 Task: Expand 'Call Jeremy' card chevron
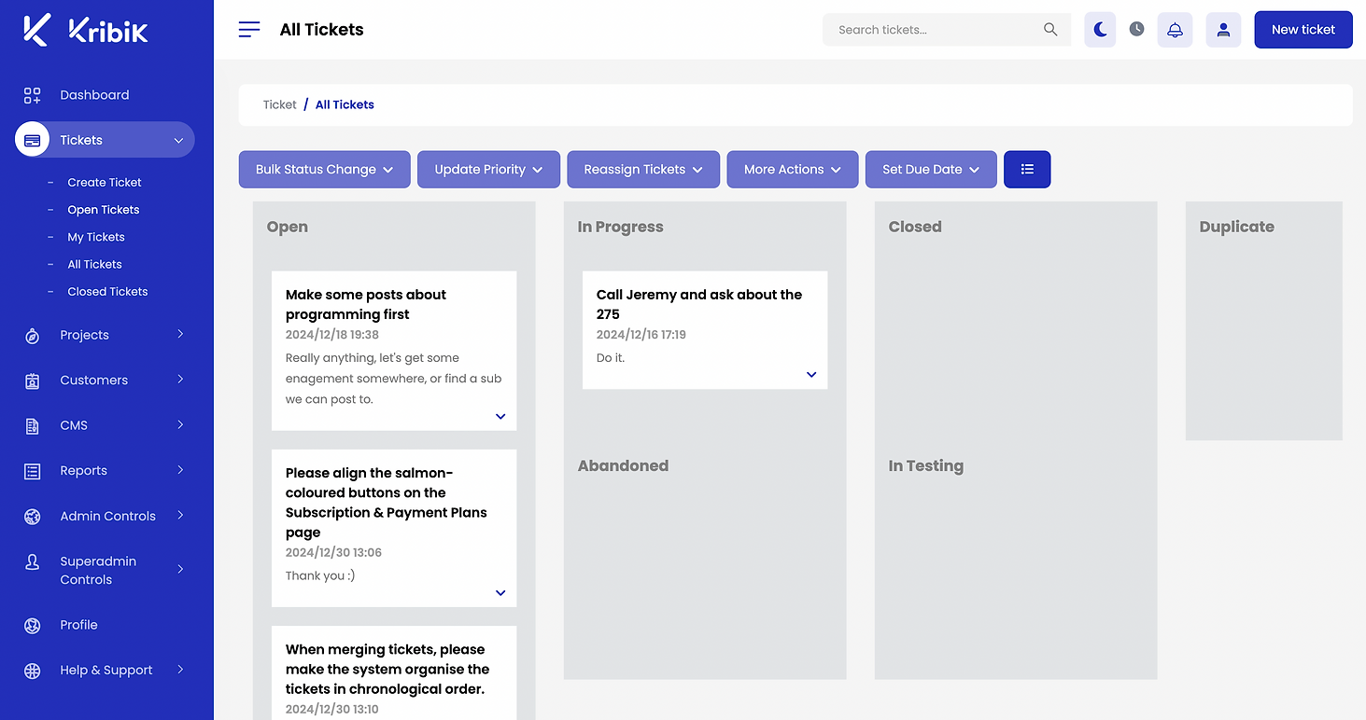pyautogui.click(x=811, y=375)
